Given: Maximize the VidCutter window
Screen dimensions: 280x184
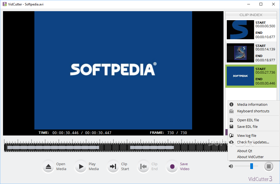Looking at the screenshot, I should (x=261, y=4).
